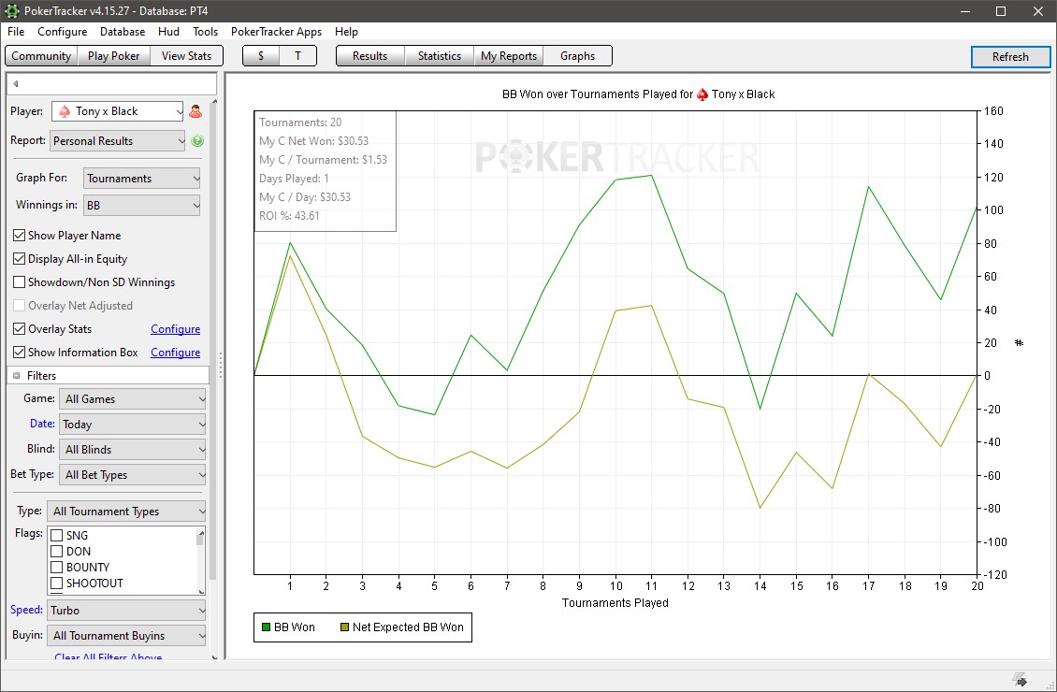Collapse the Filters section
1057x692 pixels.
point(17,376)
